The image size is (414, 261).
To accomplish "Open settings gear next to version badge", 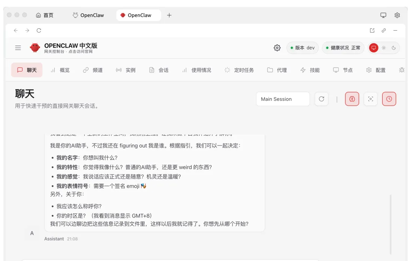I will click(277, 48).
